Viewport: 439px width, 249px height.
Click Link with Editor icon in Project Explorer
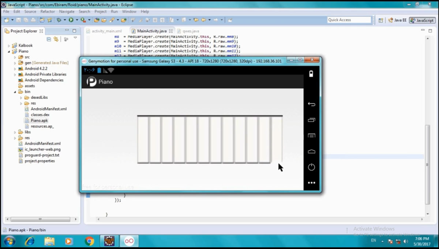(x=56, y=39)
